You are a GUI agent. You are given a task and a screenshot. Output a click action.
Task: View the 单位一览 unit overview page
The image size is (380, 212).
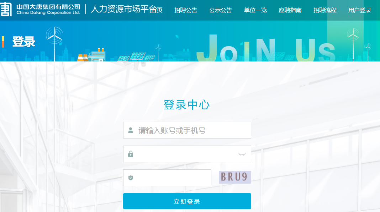(x=255, y=10)
